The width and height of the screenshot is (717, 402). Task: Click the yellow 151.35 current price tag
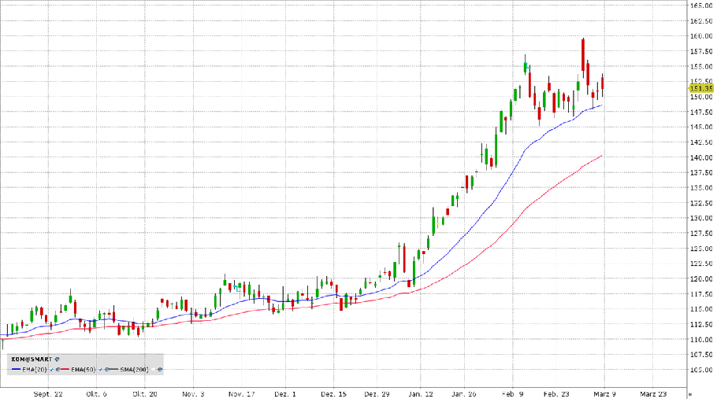(x=700, y=89)
